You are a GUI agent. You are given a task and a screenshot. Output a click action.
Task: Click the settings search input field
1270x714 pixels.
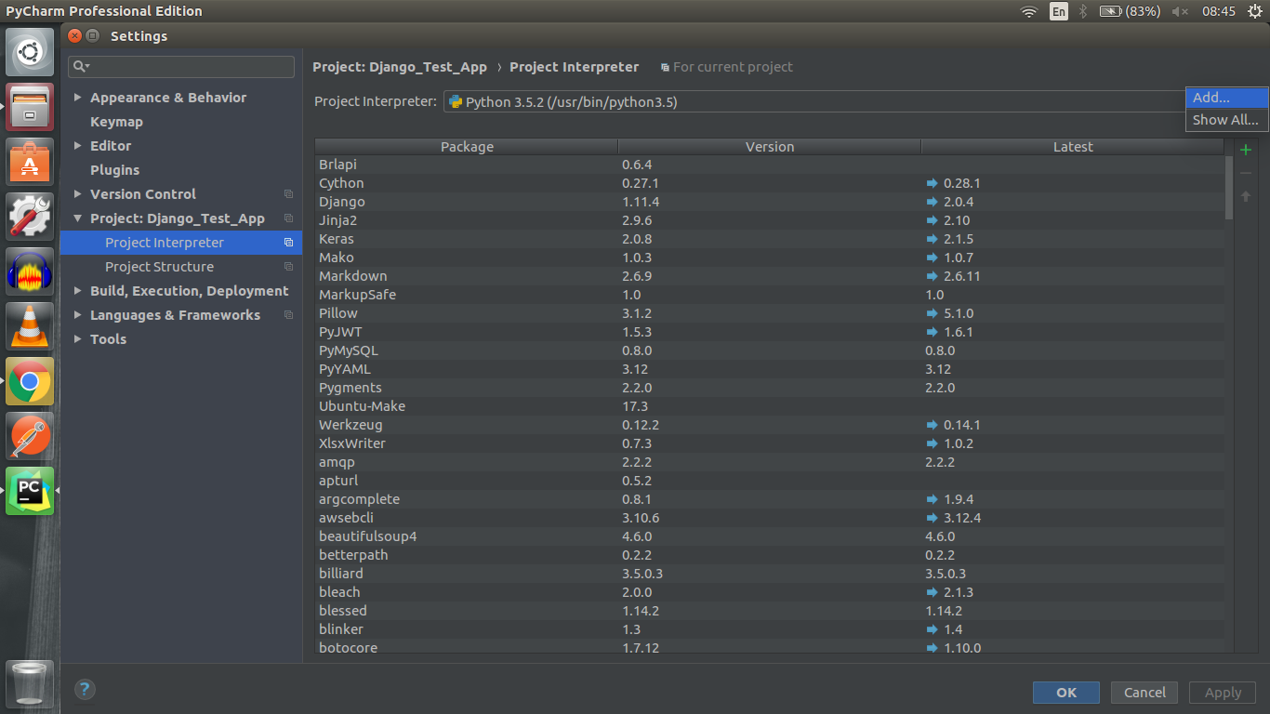tap(181, 66)
